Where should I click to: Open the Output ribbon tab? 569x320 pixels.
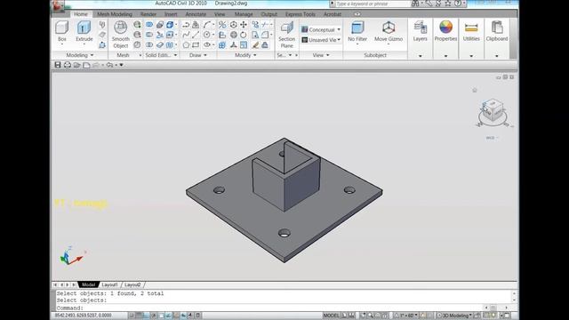point(268,14)
